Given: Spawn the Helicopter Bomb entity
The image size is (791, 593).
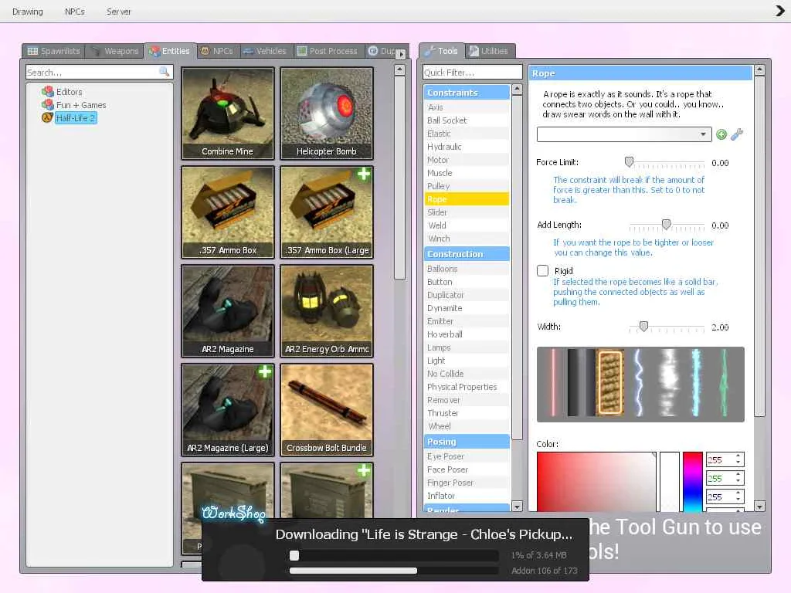Looking at the screenshot, I should tap(327, 114).
